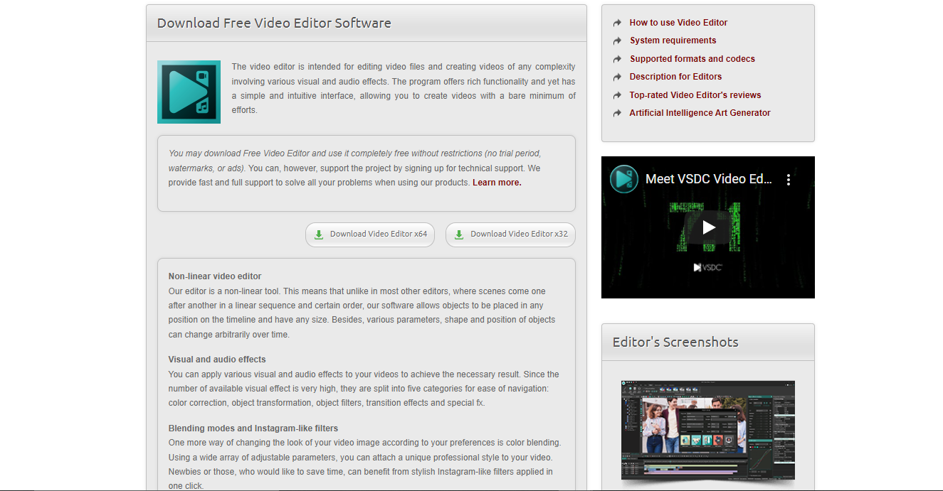Click the VSDC Video Editor logo icon
The height and width of the screenshot is (491, 943).
click(x=189, y=92)
